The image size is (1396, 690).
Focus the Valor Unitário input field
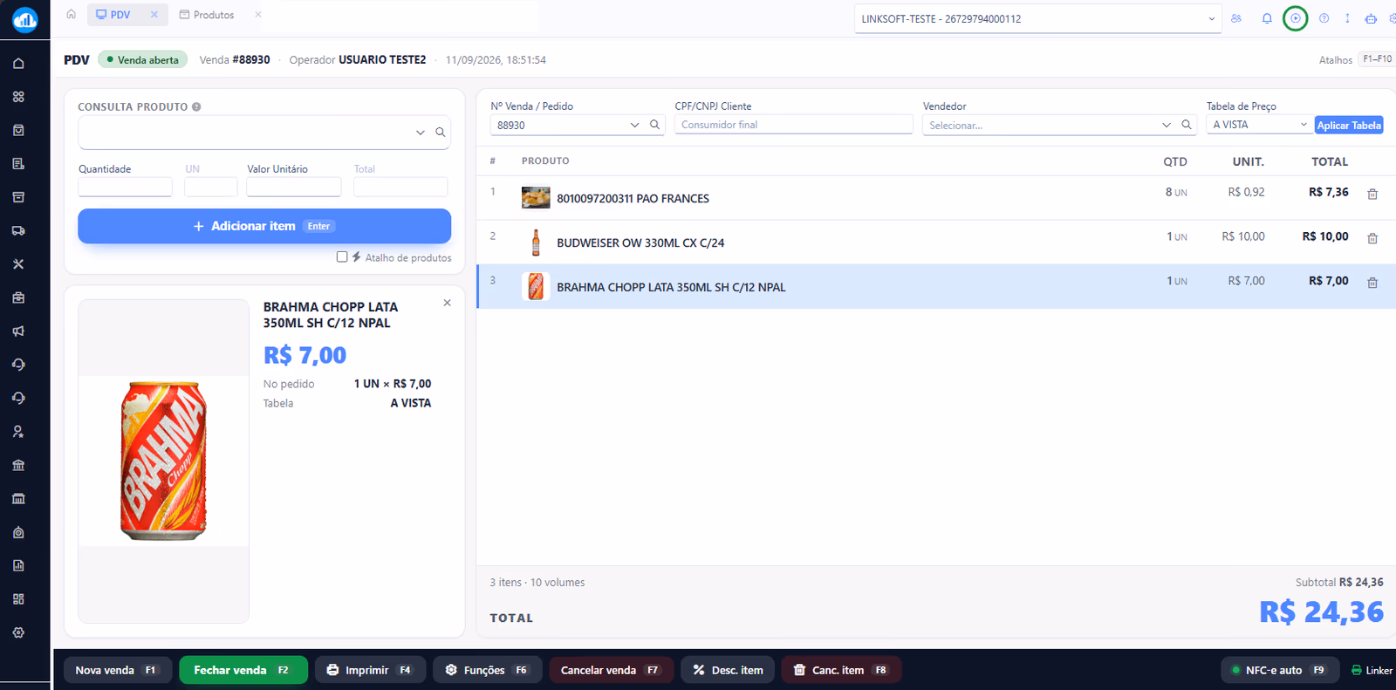294,187
